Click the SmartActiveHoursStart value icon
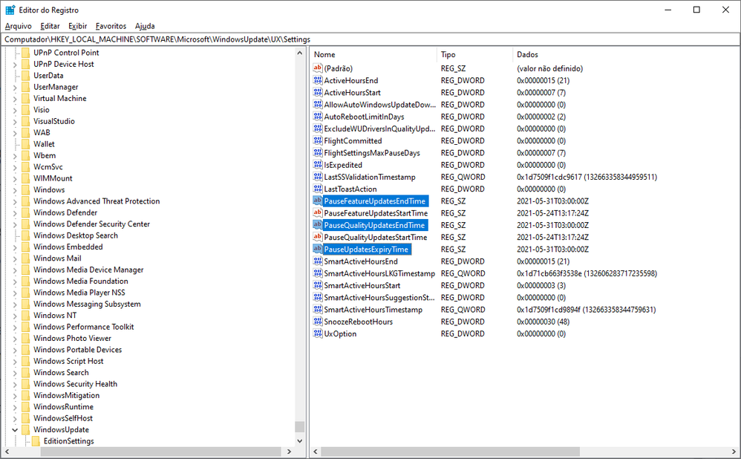 coord(318,285)
